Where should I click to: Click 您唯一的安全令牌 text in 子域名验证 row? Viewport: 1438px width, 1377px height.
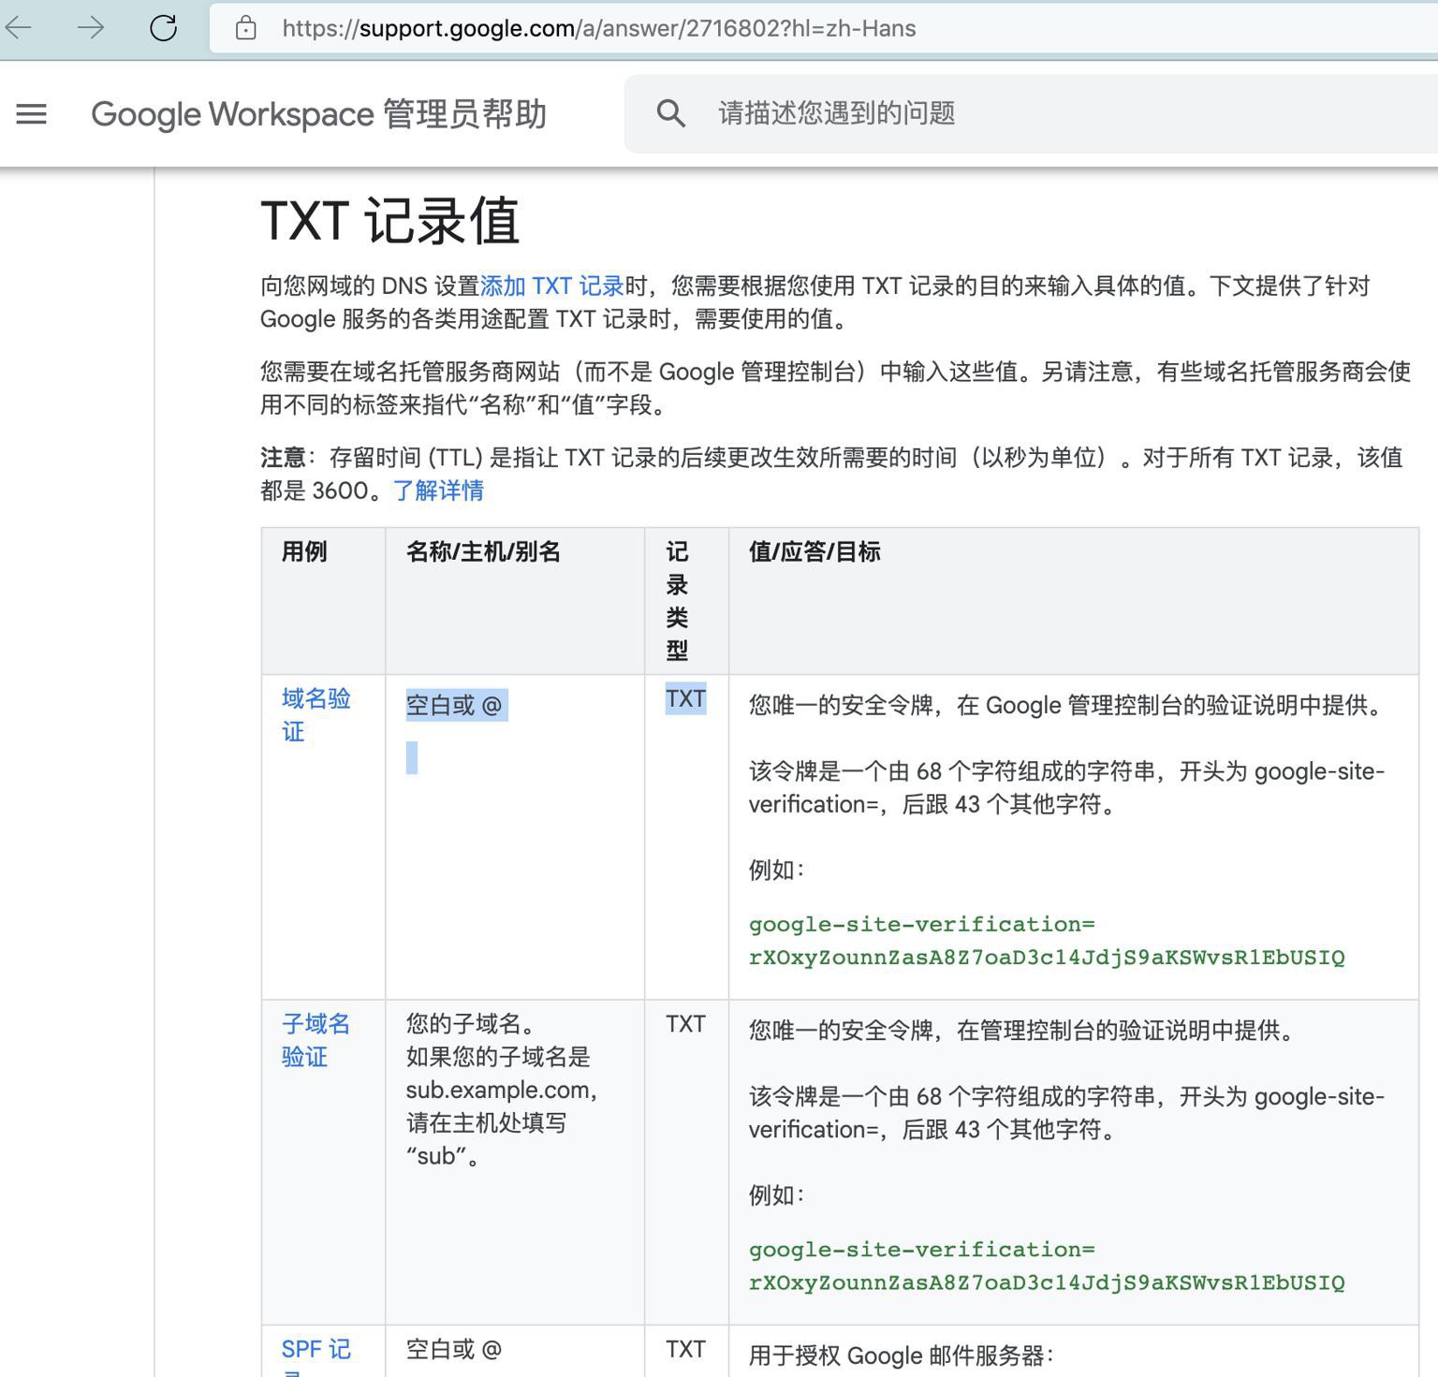pyautogui.click(x=1023, y=1030)
